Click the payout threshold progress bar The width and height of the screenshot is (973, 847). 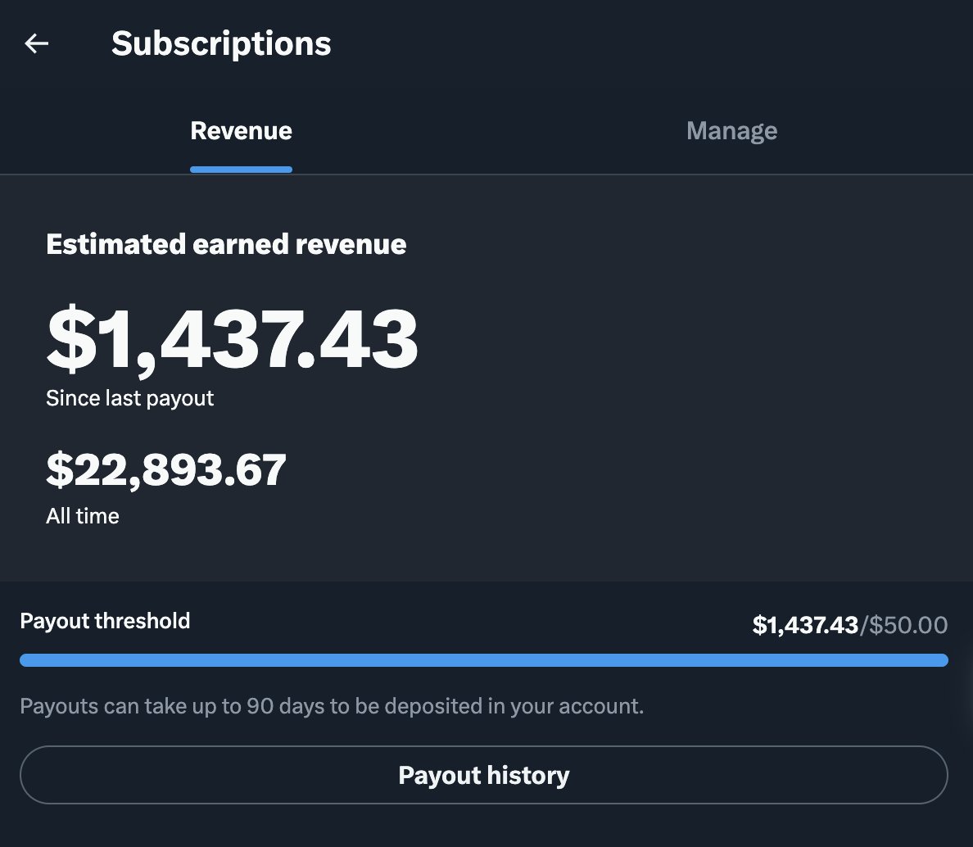point(484,660)
